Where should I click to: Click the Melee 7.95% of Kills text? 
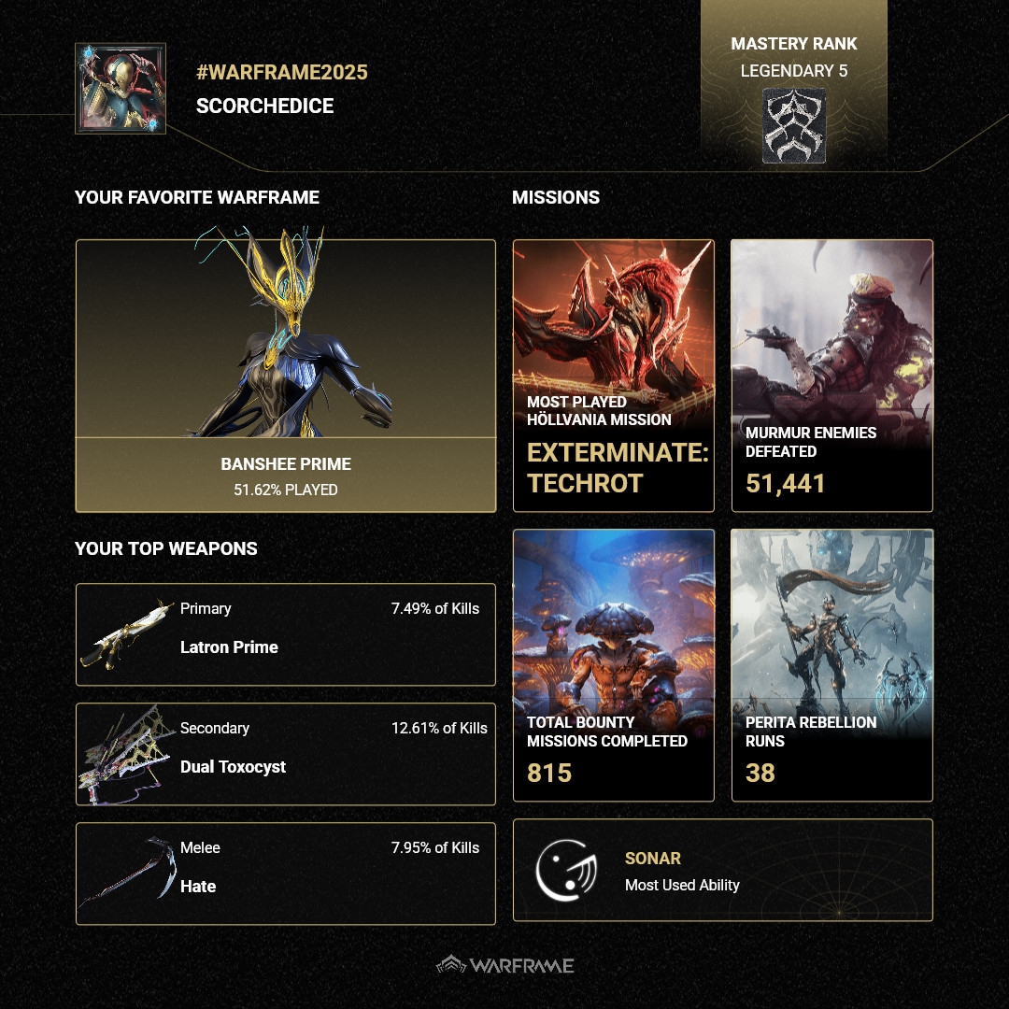[435, 847]
